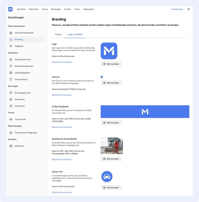Download the E-Mail-Kopfzeile example

pos(62,127)
